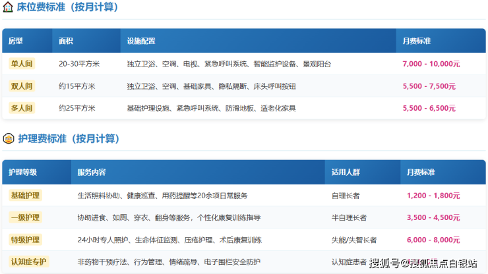Click the 5,500 - 7,500元 price

point(429,86)
